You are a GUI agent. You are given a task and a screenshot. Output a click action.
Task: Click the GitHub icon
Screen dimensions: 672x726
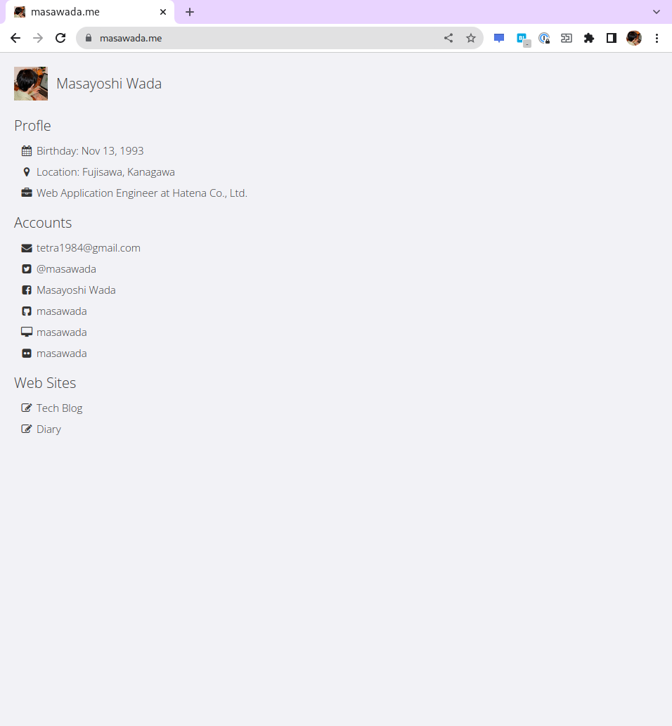click(x=27, y=311)
